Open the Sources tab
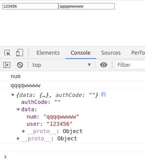Screen dimensions: 145x168 click(x=111, y=53)
